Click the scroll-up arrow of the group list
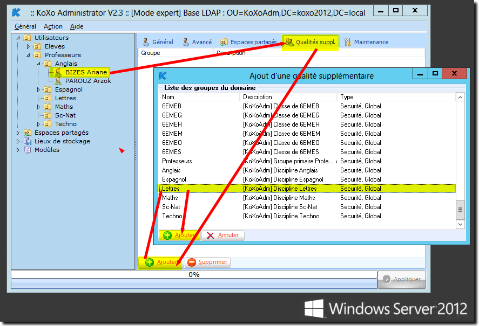Viewport: 479px width, 326px height. point(460,98)
